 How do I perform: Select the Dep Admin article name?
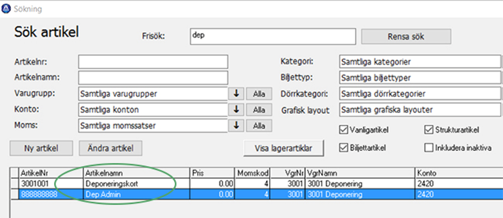(137, 194)
